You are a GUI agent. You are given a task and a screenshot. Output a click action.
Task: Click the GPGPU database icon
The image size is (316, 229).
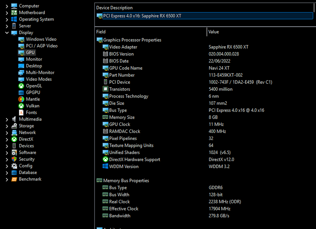point(21,92)
